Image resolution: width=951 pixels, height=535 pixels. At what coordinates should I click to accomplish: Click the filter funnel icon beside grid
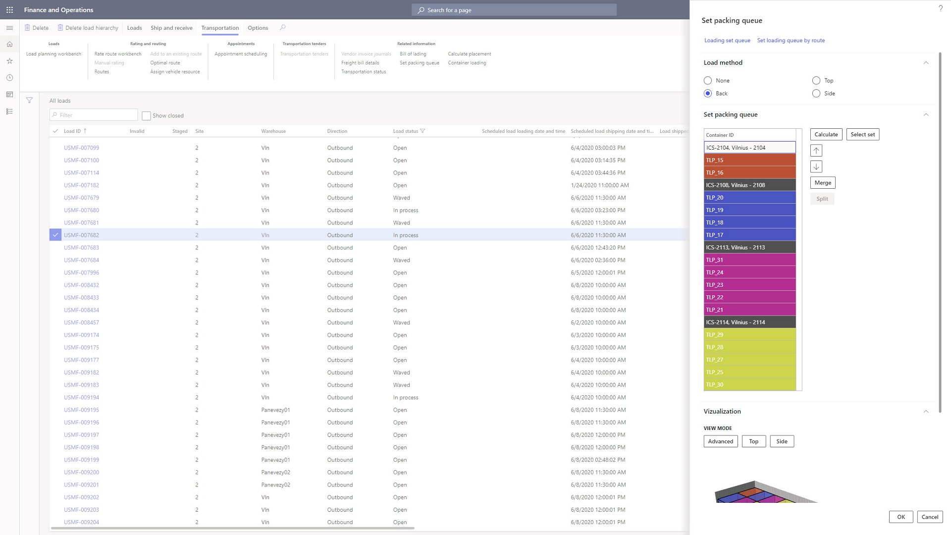click(x=29, y=101)
